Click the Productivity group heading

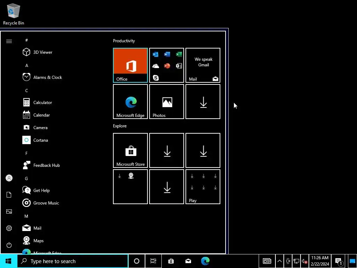pos(124,41)
